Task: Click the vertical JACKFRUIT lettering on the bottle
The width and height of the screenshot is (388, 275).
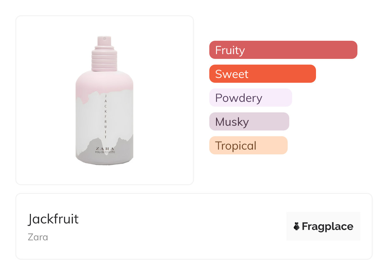Action: (105, 116)
